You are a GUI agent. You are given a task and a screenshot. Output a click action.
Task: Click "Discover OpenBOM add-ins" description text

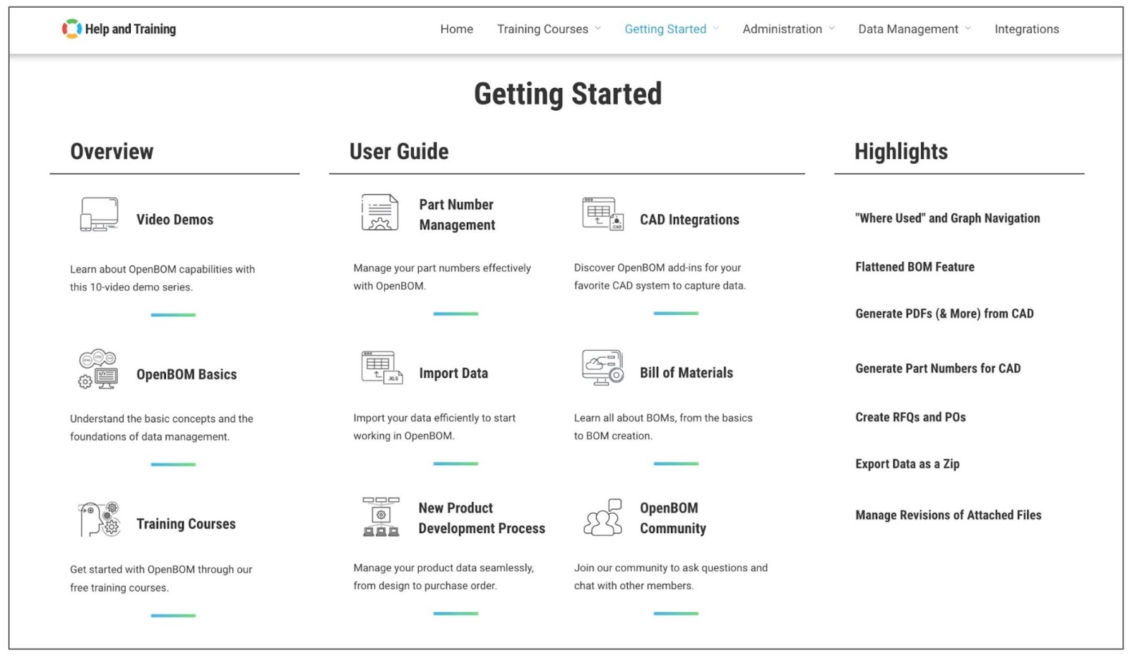click(660, 277)
